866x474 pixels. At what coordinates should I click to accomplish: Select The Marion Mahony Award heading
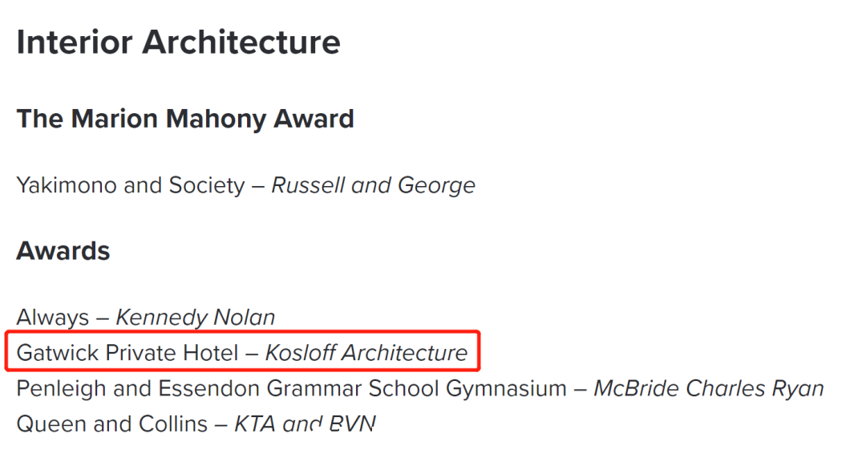point(185,118)
